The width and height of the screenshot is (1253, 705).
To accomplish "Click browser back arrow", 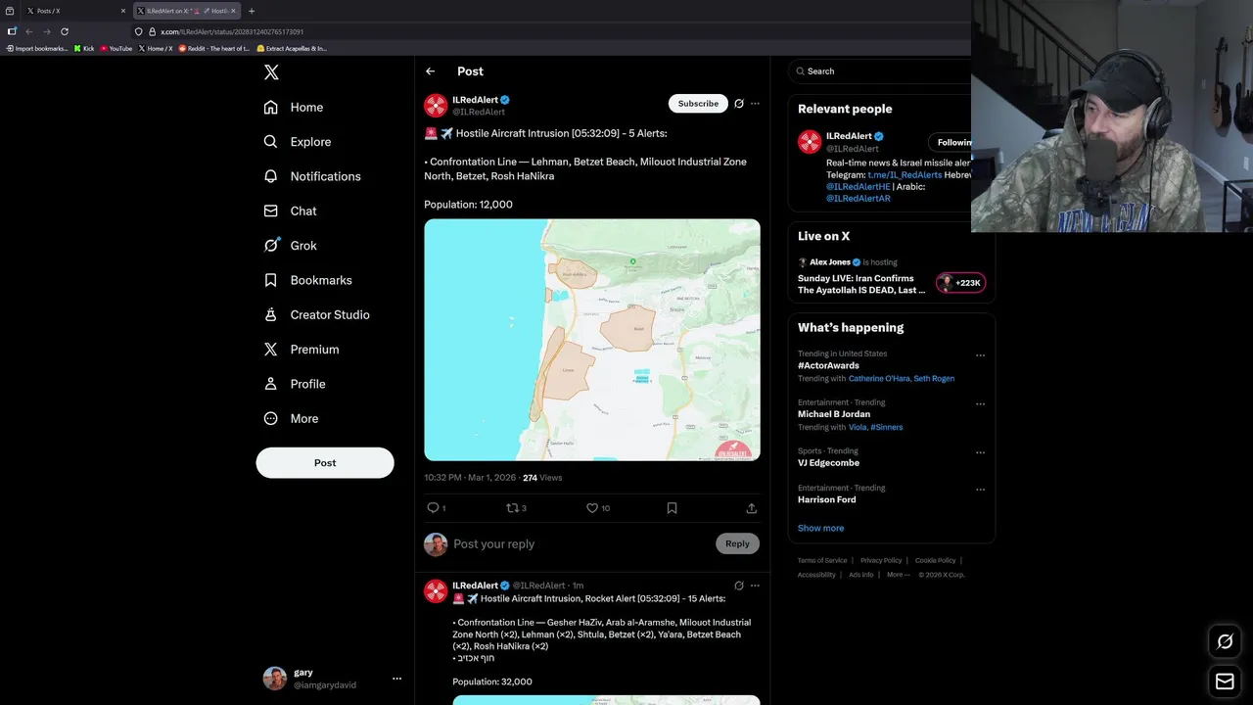I will point(29,31).
